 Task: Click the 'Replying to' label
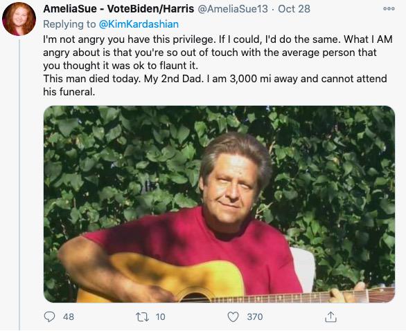coord(69,24)
